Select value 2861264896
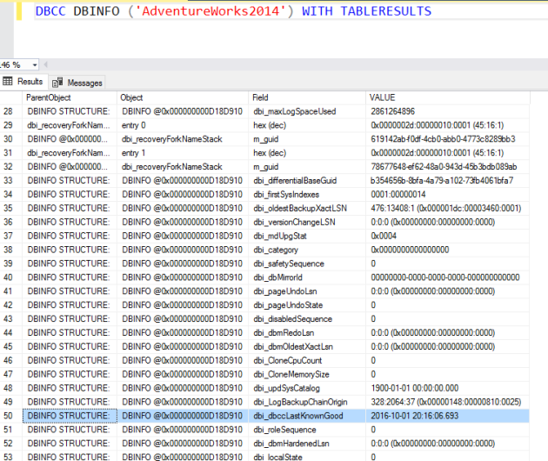Screen dimensions: 548x461 pos(448,111)
